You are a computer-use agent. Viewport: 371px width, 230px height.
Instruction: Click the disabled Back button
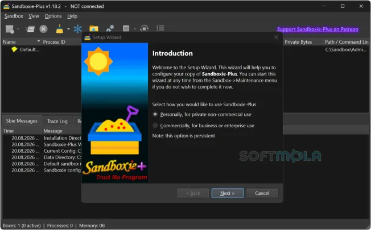coord(193,193)
